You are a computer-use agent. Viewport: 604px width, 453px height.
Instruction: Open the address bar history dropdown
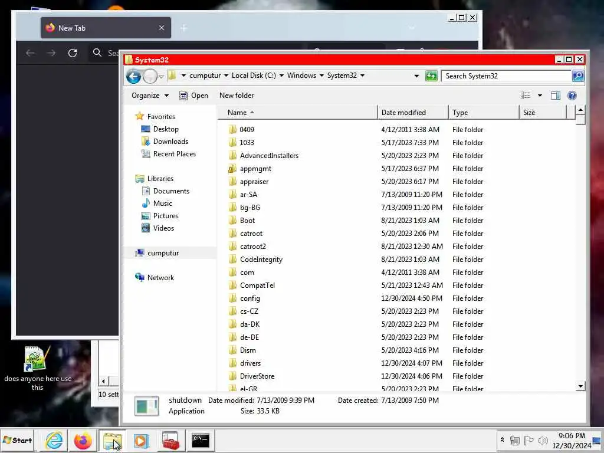point(416,76)
